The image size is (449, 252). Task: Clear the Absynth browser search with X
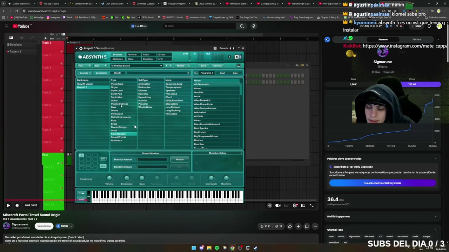pos(188,73)
